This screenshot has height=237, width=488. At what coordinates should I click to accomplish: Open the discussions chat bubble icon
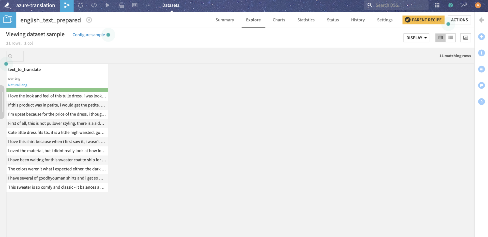pyautogui.click(x=481, y=85)
